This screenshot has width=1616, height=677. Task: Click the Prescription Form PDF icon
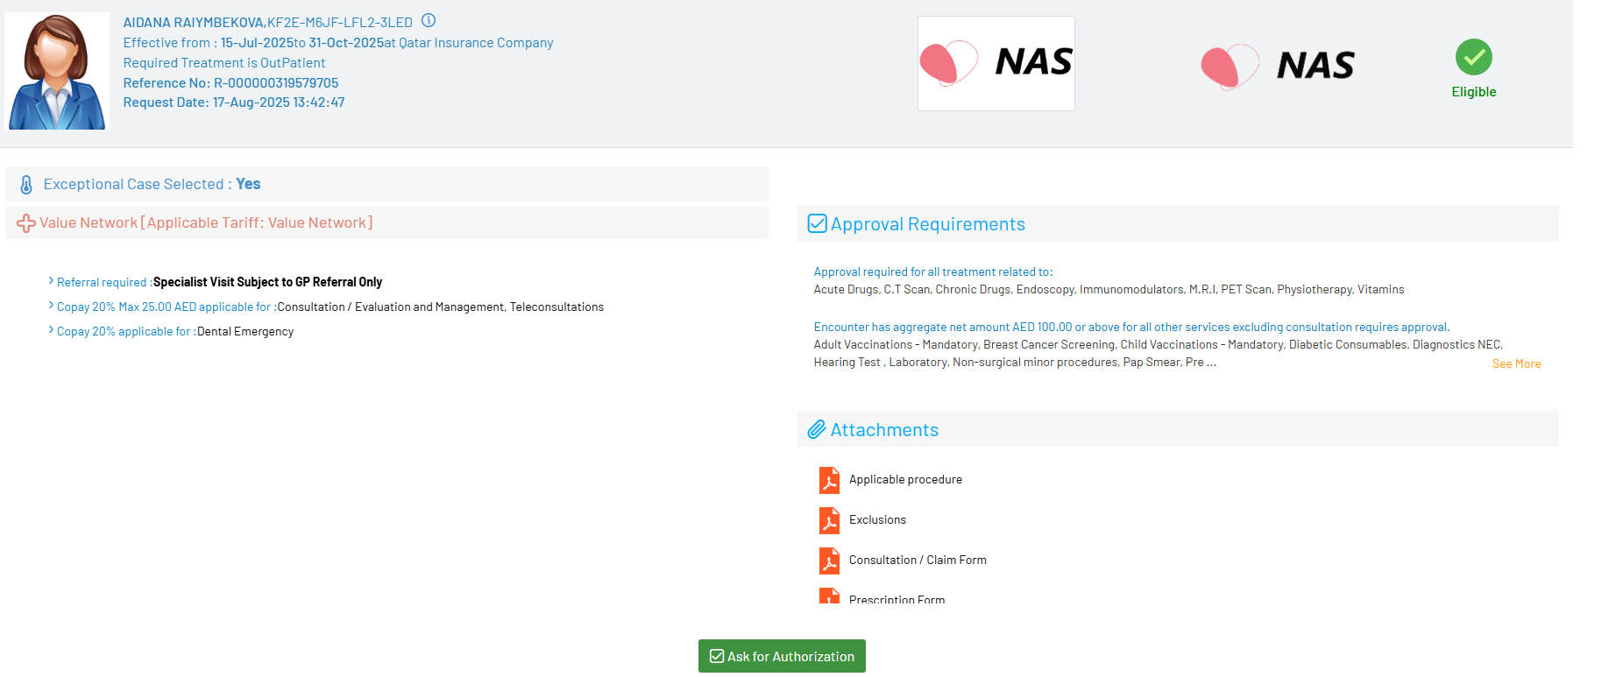829,597
